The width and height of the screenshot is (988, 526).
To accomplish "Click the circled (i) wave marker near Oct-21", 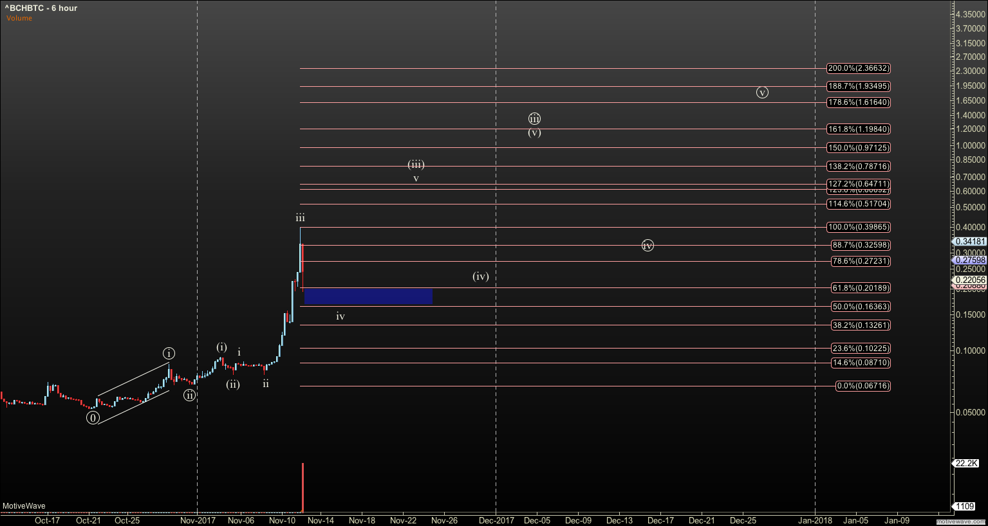I will [169, 353].
